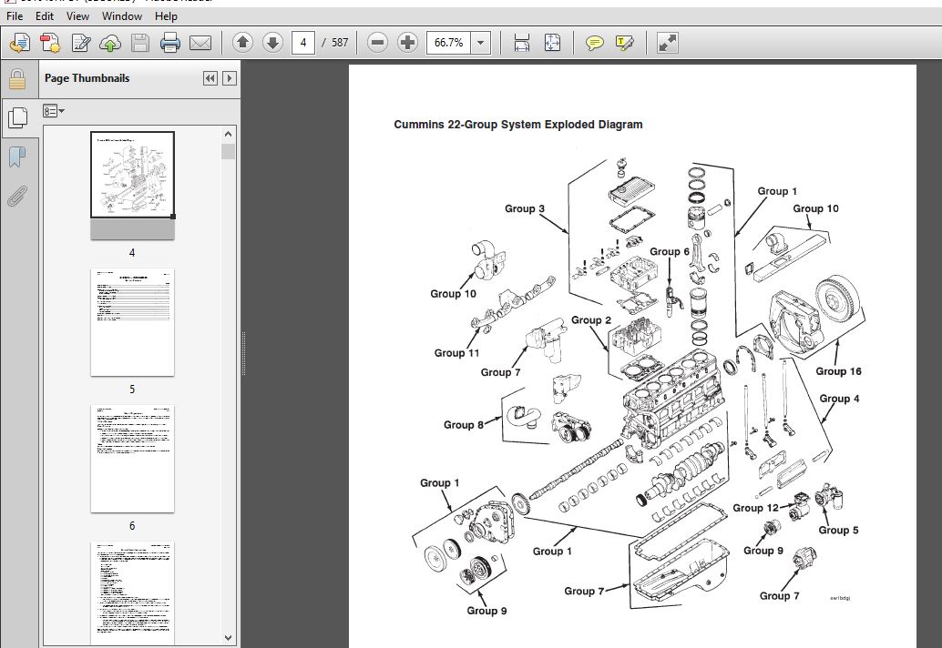Click the page number input field
This screenshot has height=648, width=942.
point(303,43)
